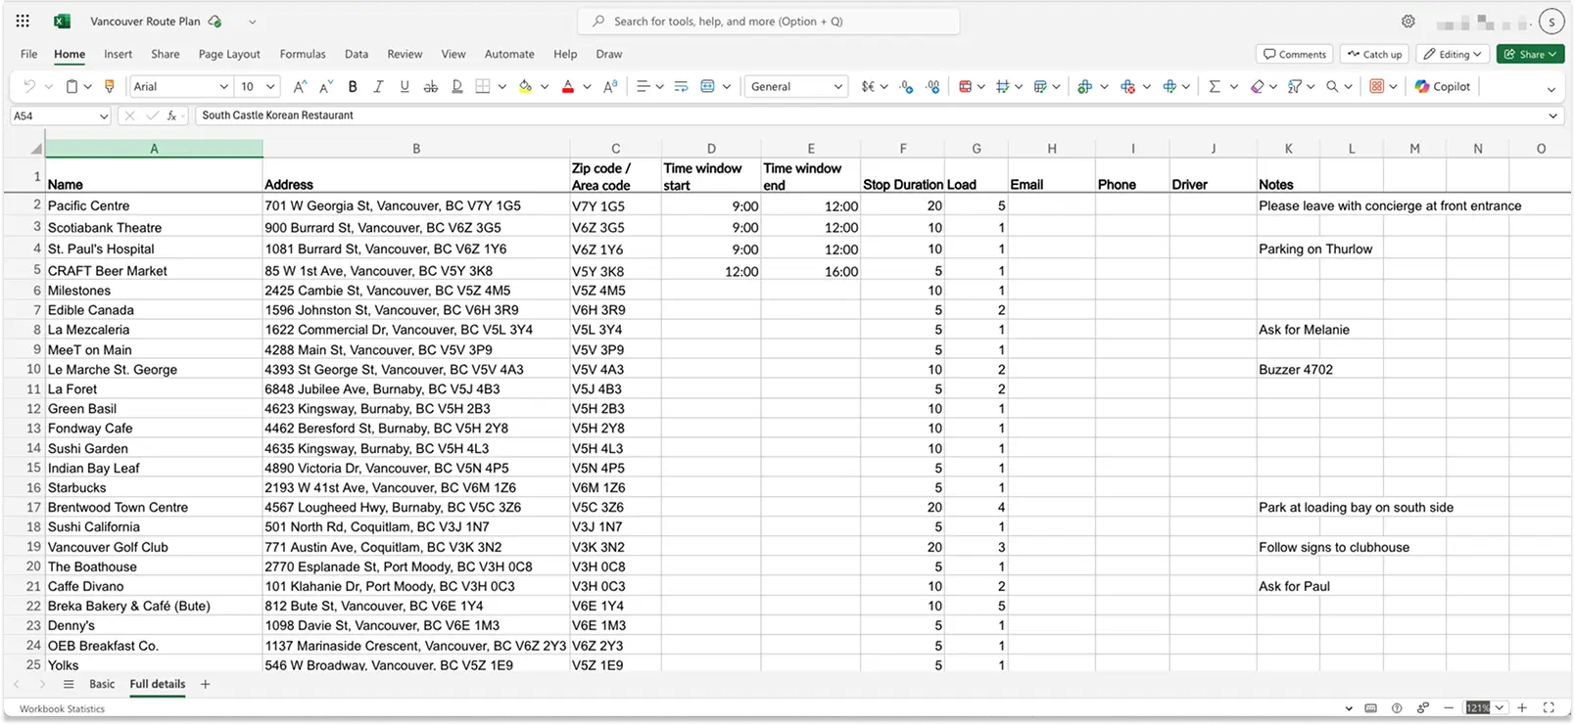This screenshot has height=725, width=1575.
Task: Click the Catch up button
Action: coord(1375,54)
